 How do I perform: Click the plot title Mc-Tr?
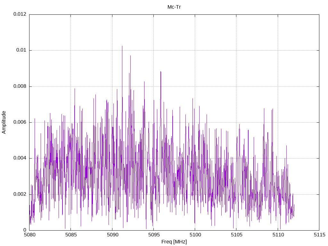tap(174, 7)
